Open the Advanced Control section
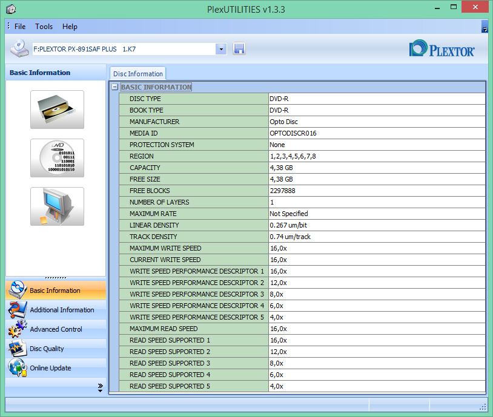 pyautogui.click(x=56, y=329)
